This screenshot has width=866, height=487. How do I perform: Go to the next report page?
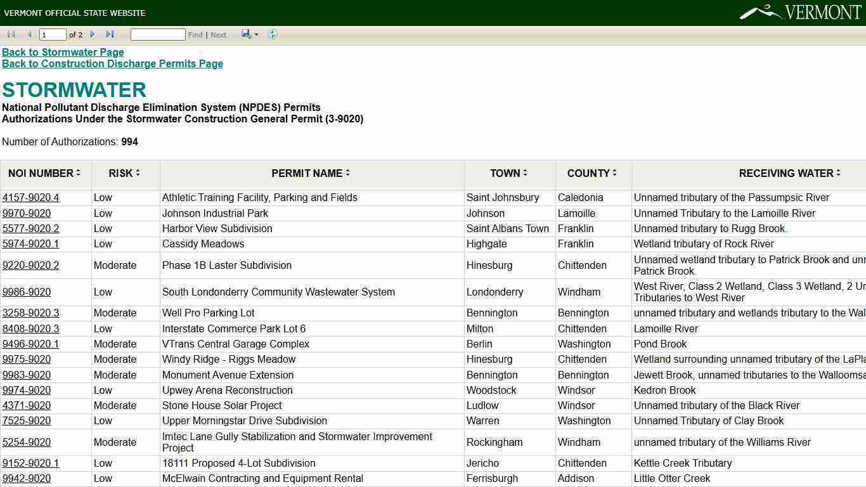(x=93, y=34)
